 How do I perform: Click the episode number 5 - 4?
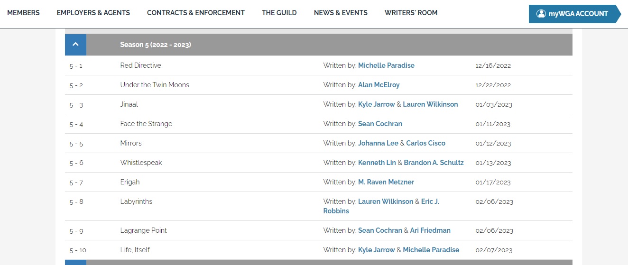point(76,124)
